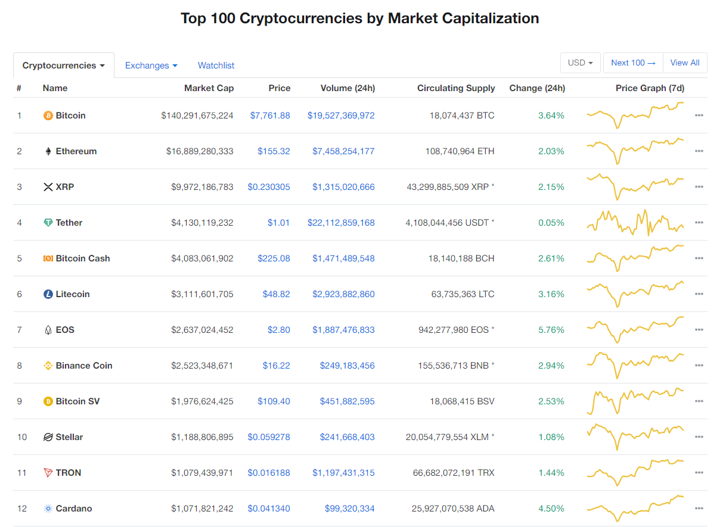The width and height of the screenshot is (723, 527).
Task: Click XRP's 24h volume $1,315,020,666
Action: click(344, 187)
